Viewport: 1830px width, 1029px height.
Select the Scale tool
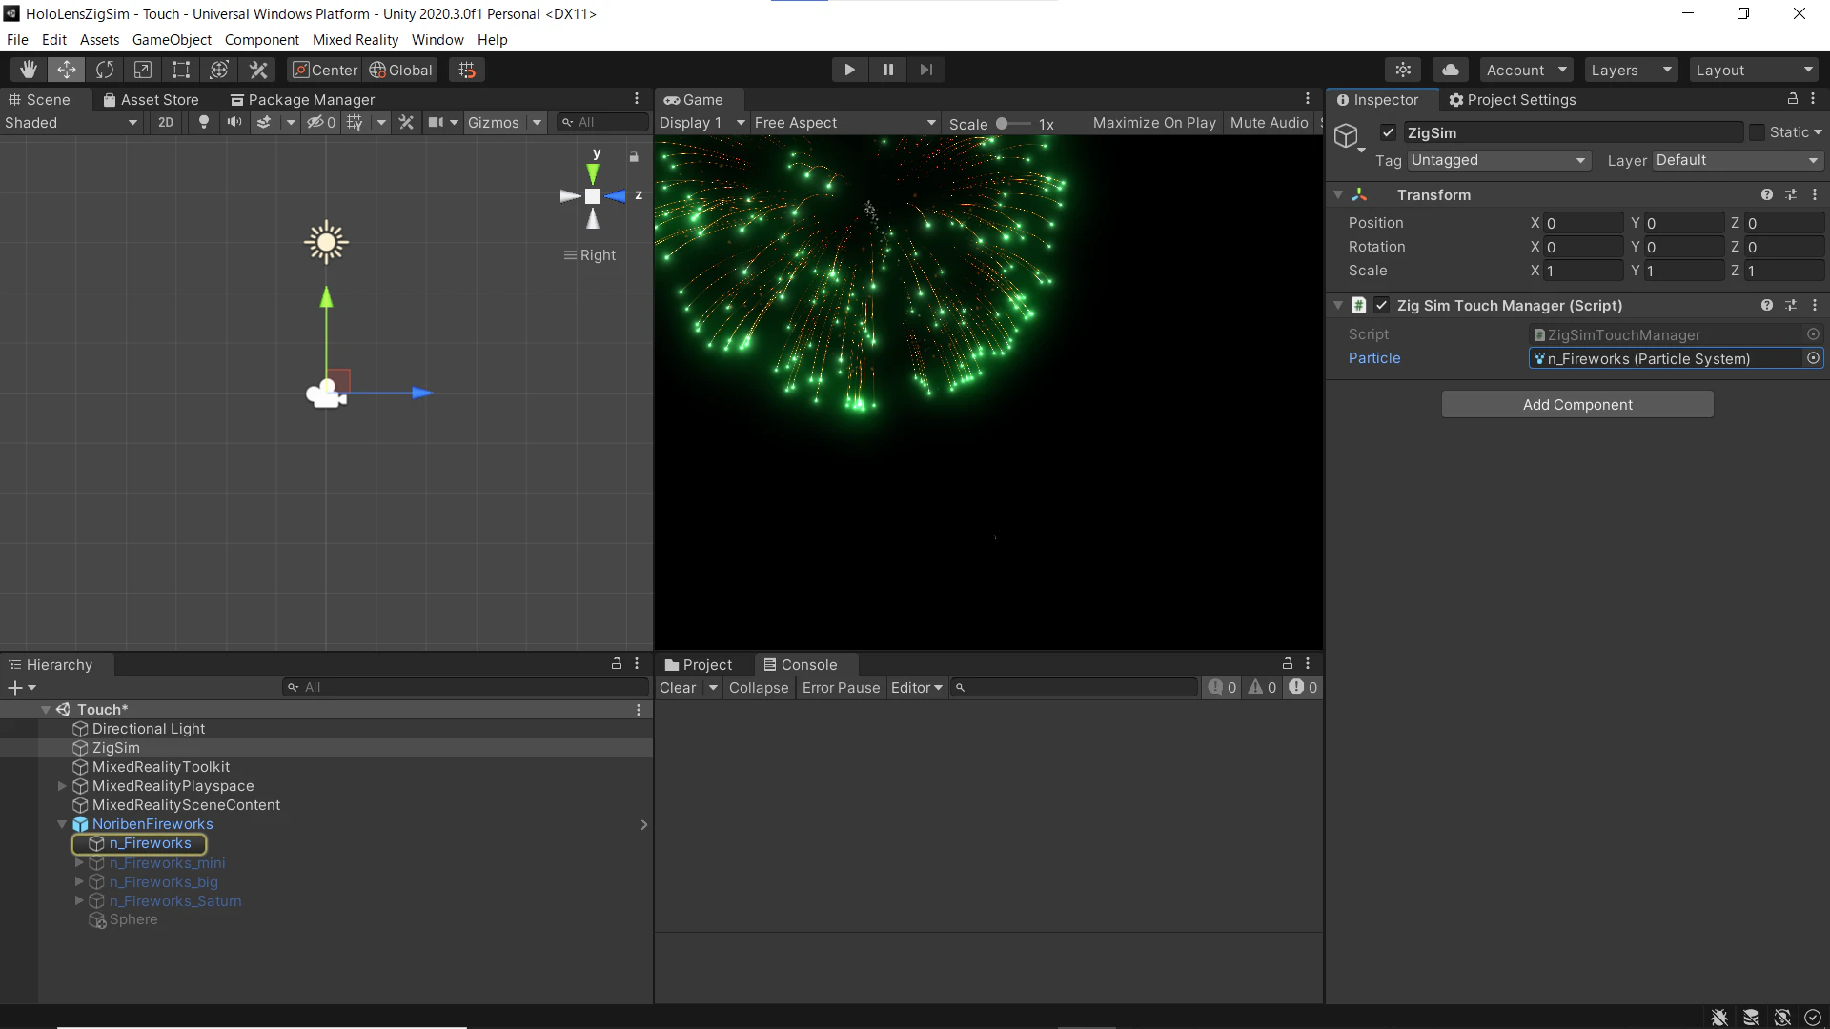(x=143, y=70)
